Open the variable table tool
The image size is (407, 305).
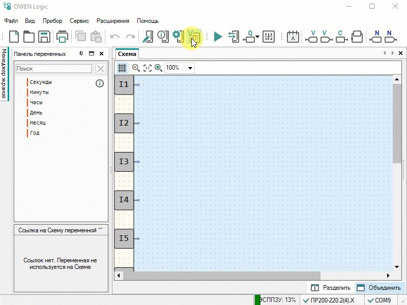(194, 37)
